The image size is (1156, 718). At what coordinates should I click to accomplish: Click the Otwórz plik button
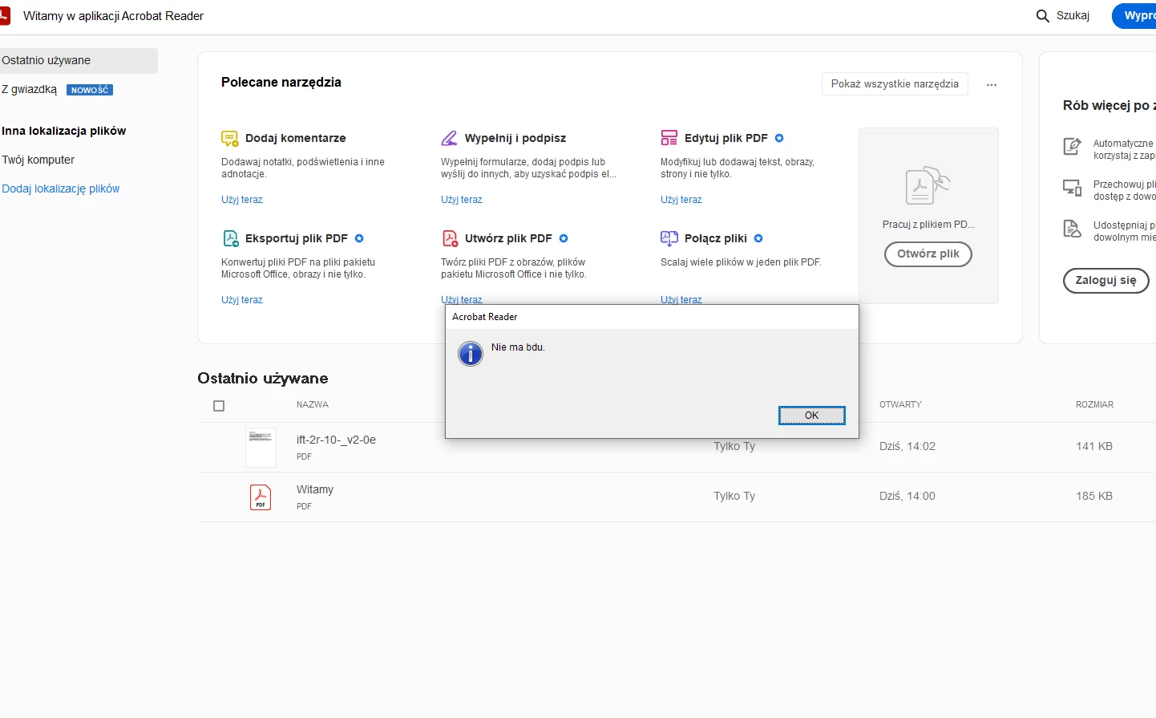[x=928, y=254]
